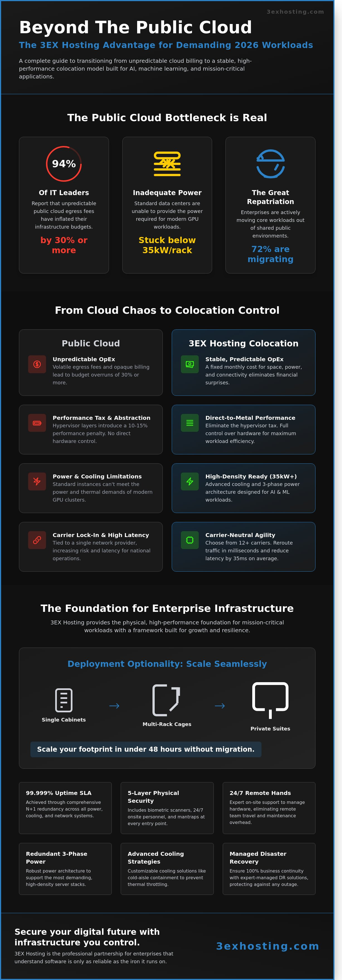The height and width of the screenshot is (980, 342).
Task: Click the 'Power & Cooling Limitations' title
Action: click(x=97, y=476)
